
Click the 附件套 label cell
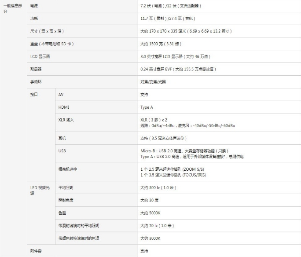pos(36,251)
